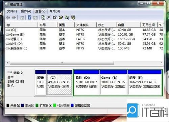Screen dimensions: 169x122
Task: Click the Open folder toolbar icon
Action: point(61,18)
